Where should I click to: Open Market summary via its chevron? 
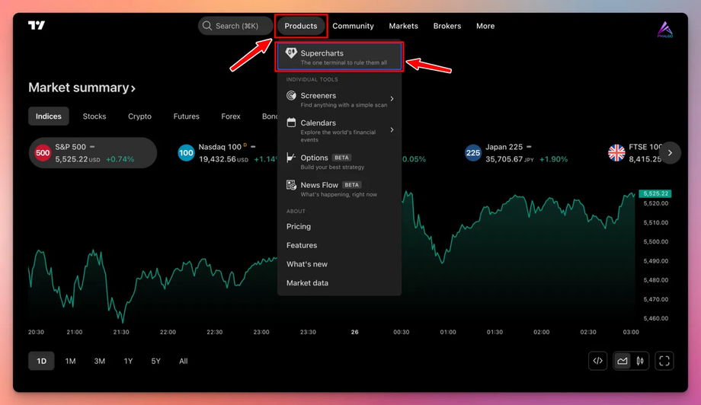[133, 88]
